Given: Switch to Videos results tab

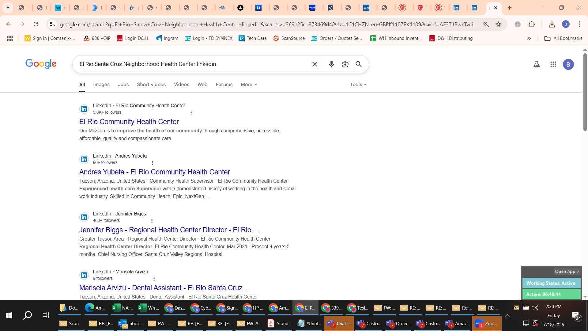Looking at the screenshot, I should [x=182, y=85].
